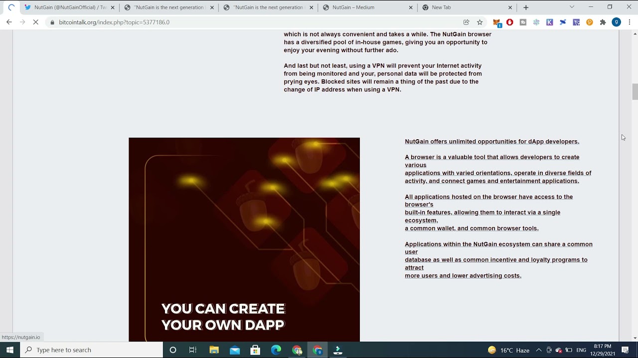The width and height of the screenshot is (638, 358).
Task: Show hidden system tray icons
Action: coord(539,350)
